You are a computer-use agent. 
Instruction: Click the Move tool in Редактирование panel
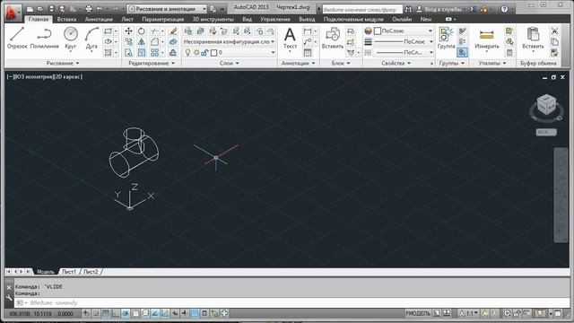[128, 31]
